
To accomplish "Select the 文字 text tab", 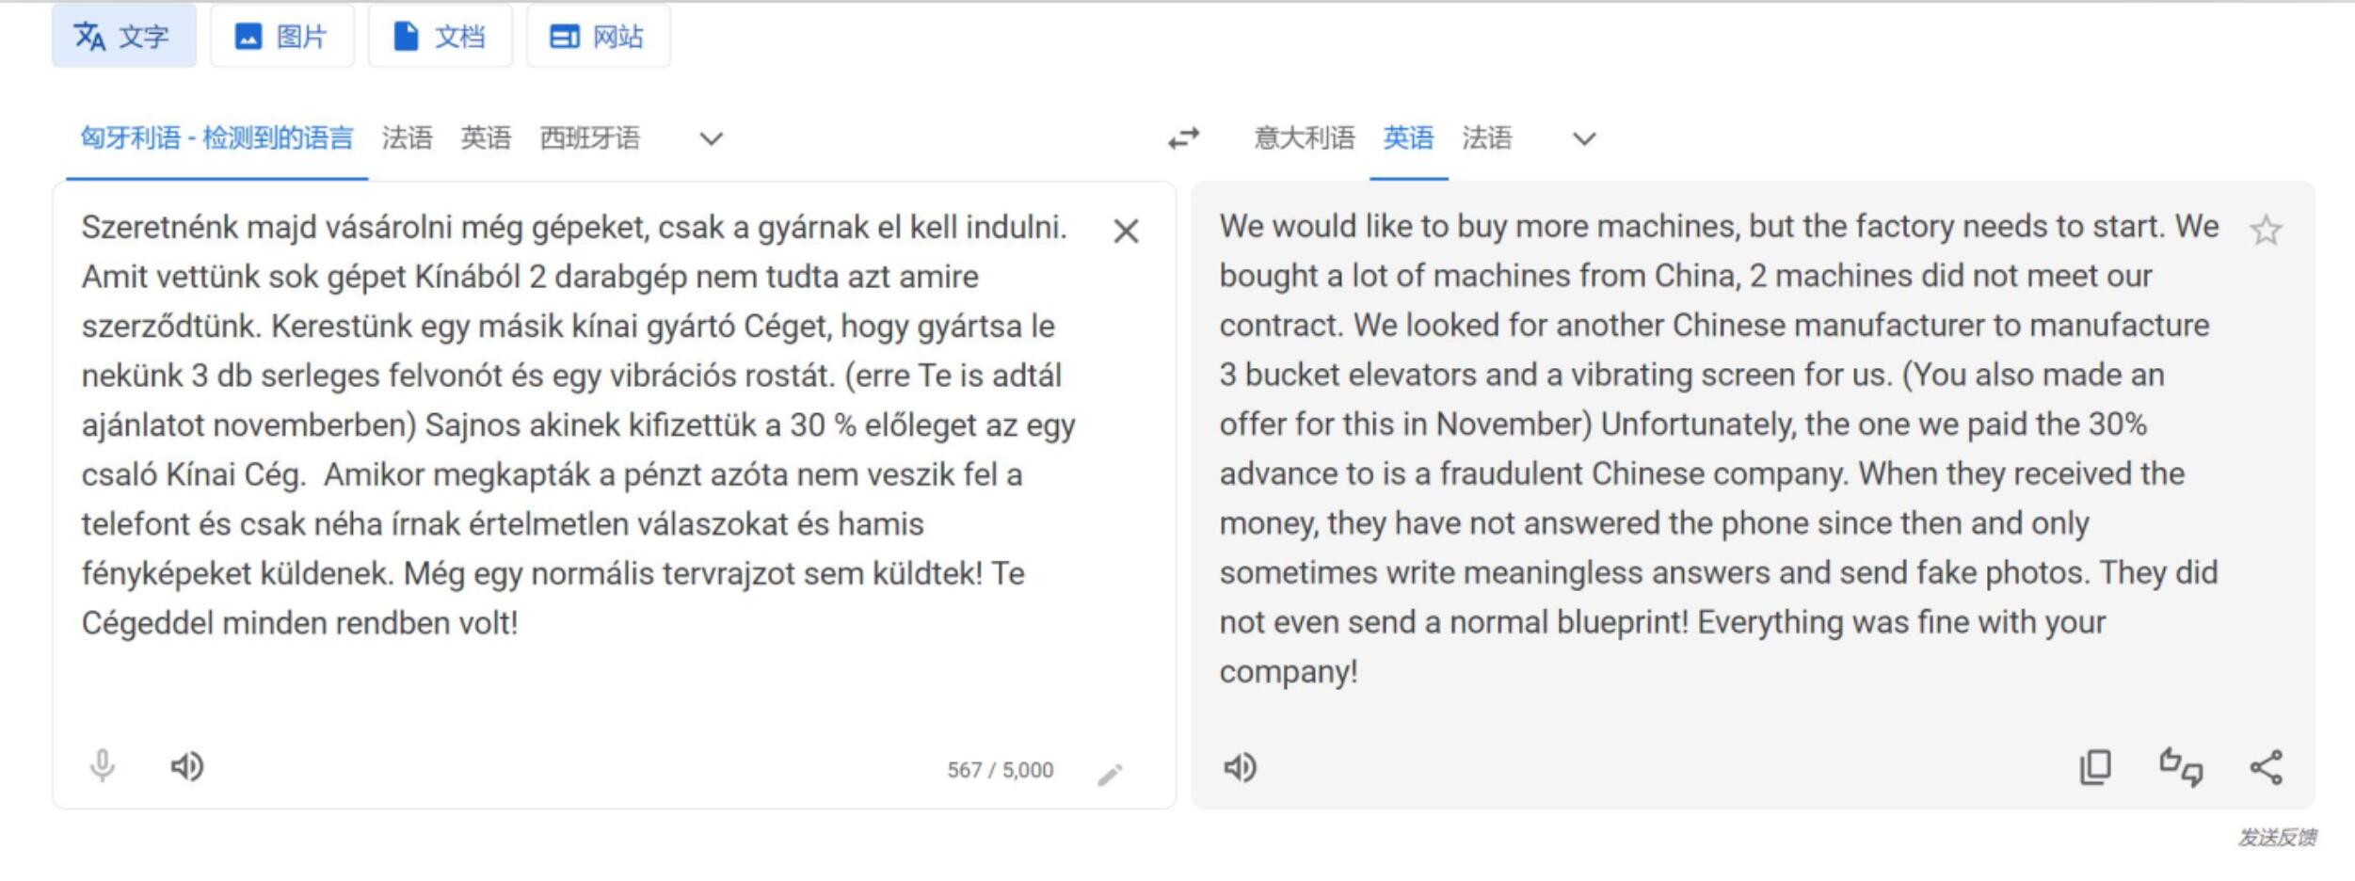I will (123, 37).
